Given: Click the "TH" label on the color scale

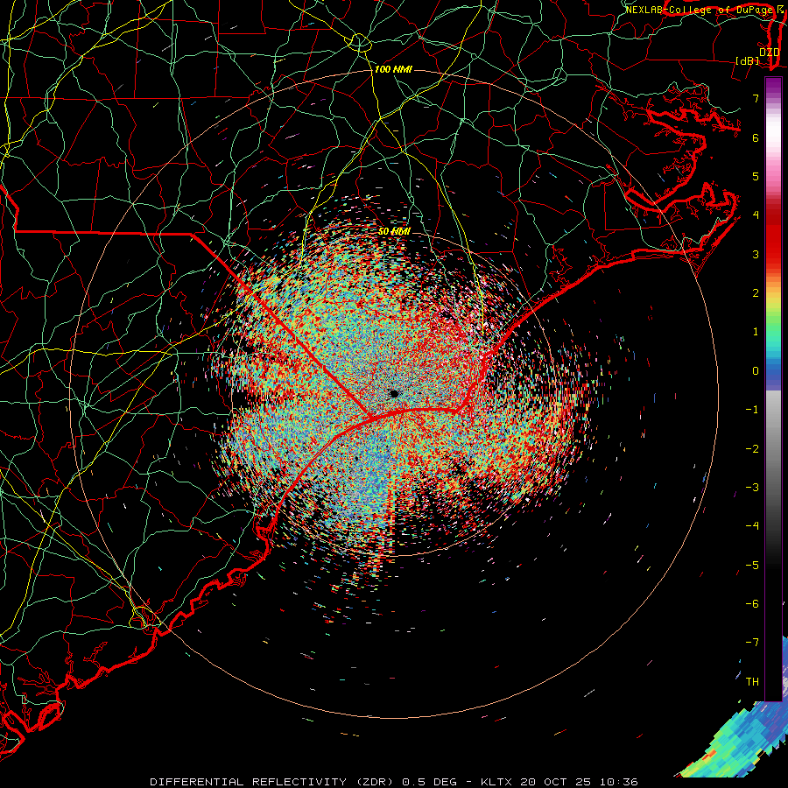Looking at the screenshot, I should [x=752, y=682].
